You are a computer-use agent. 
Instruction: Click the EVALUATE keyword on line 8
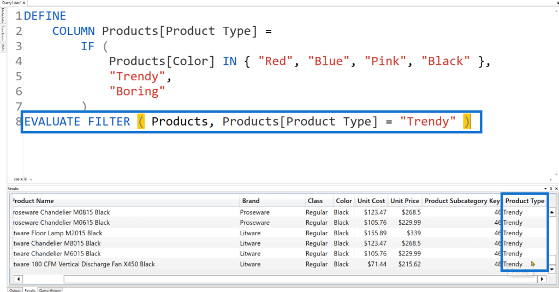(52, 122)
